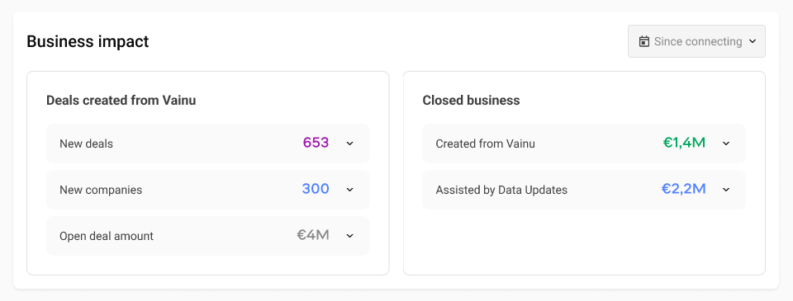Expand the Created from Vainu chevron
This screenshot has width=793, height=301.
(726, 143)
